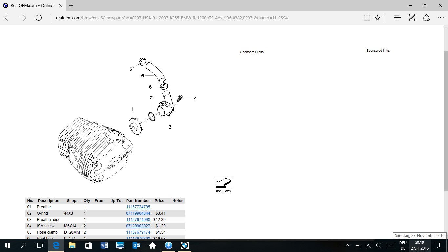This screenshot has height=252, width=448.
Task: Open Outlook from taskbar
Action: [x=136, y=245]
